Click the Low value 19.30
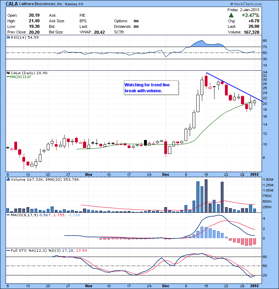The width and height of the screenshot is (279, 289). [x=34, y=26]
